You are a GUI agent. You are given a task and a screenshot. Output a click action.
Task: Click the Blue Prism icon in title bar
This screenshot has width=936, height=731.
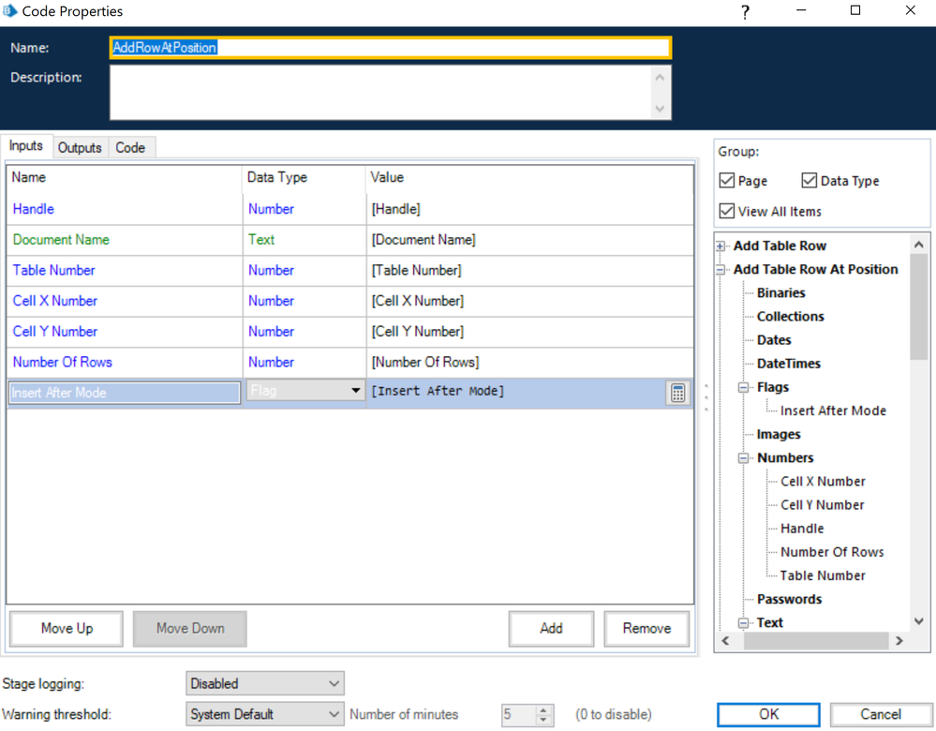10,11
